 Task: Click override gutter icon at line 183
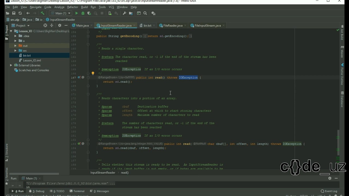tap(79, 144)
